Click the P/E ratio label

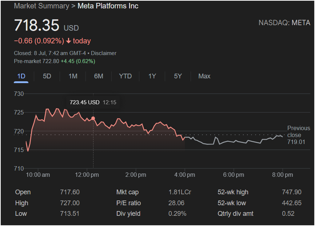coord(128,203)
